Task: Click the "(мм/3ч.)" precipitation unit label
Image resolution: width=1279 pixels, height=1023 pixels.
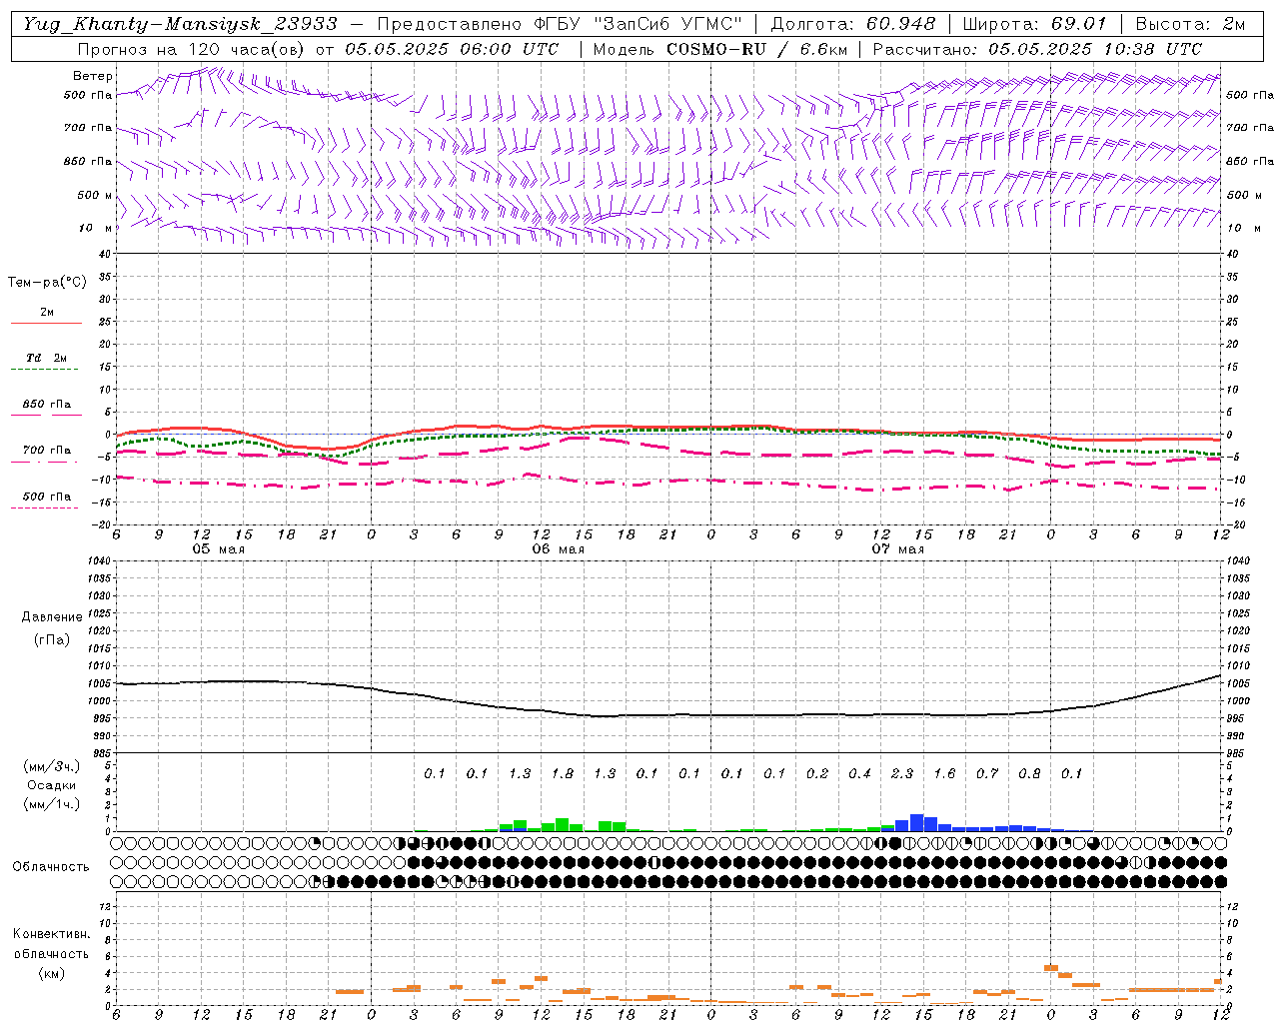Action: coord(52,767)
